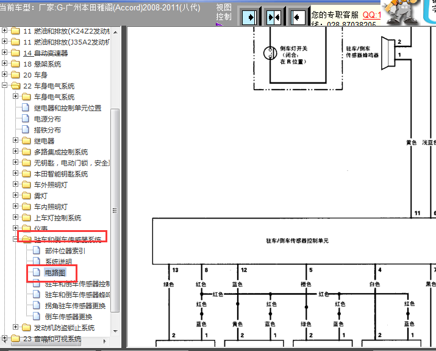Screen dimensions: 436x351
Task: Click the 继电器 folder icon
Action: tap(26, 141)
